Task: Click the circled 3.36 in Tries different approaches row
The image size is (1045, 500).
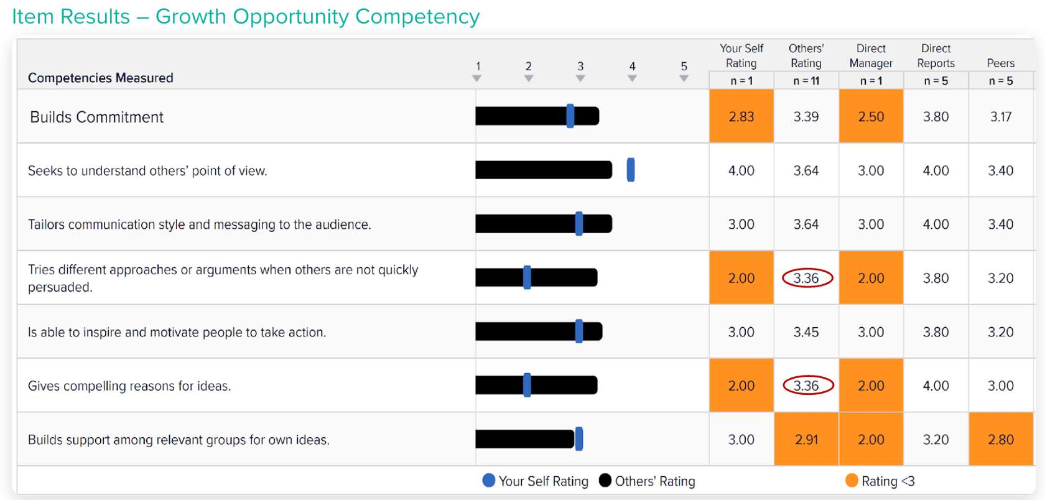Action: pos(807,278)
